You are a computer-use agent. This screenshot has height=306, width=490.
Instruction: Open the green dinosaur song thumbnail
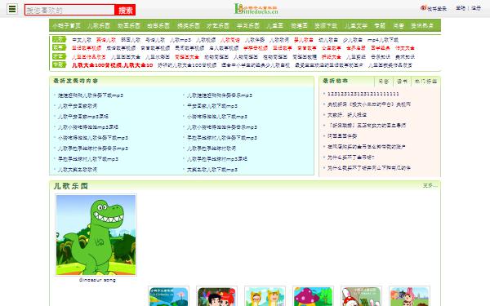coord(96,235)
